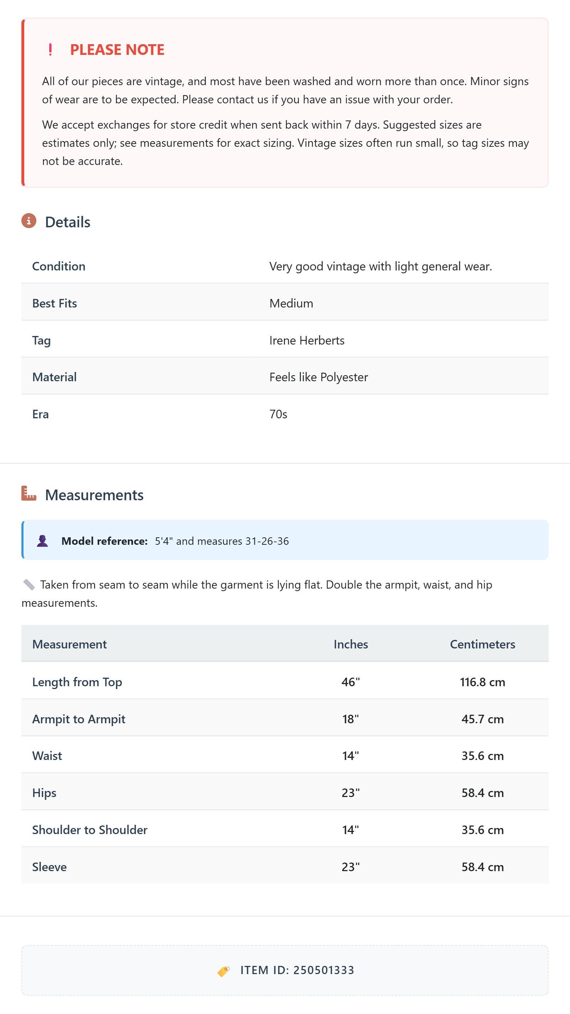Click the Shoulder to Shoulder row label

tap(90, 829)
